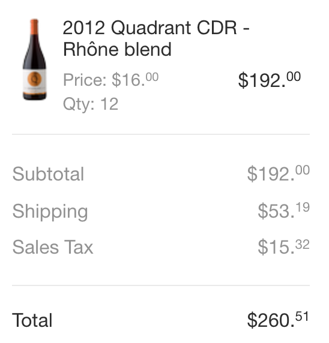The width and height of the screenshot is (329, 343).
Task: Click the orange logo on bottle label
Action: (x=34, y=79)
